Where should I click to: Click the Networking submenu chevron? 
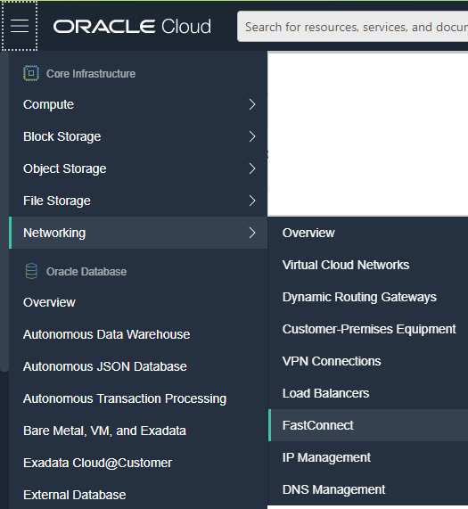click(x=252, y=233)
